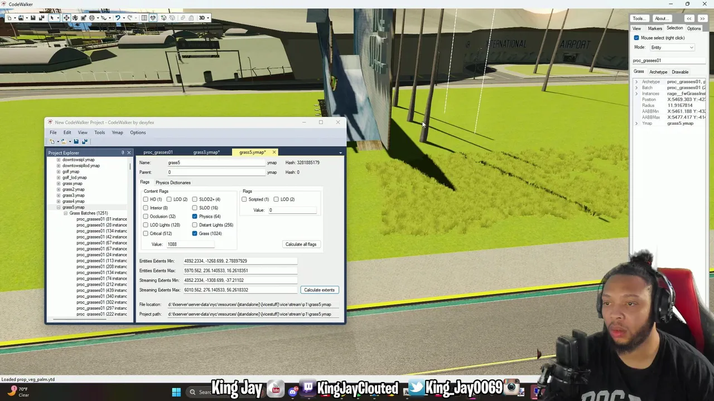Toggle the Scripted (1) flag checkbox

pyautogui.click(x=244, y=199)
